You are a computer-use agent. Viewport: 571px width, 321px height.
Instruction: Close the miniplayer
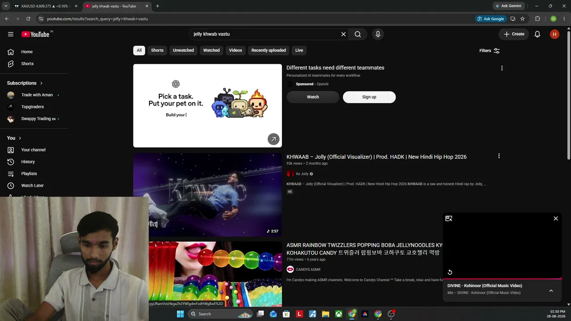[556, 218]
